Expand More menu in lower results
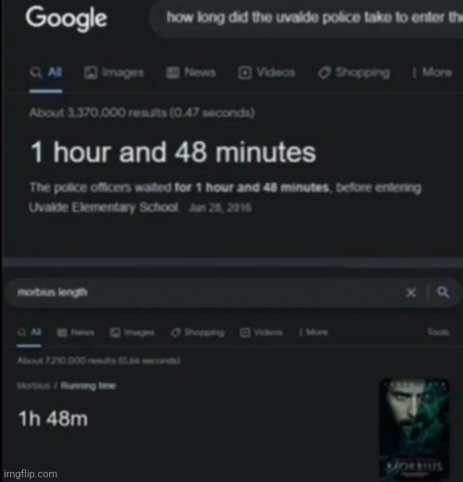Viewport: 463px width, 482px height. 313,332
